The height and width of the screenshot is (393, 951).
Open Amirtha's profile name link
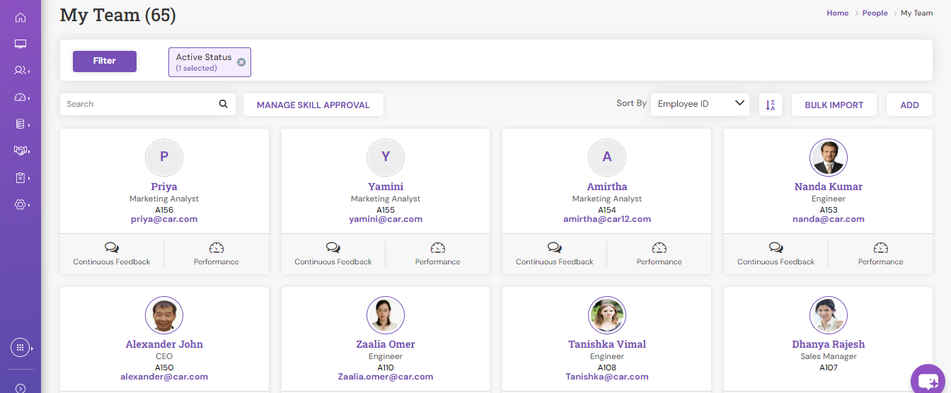607,187
